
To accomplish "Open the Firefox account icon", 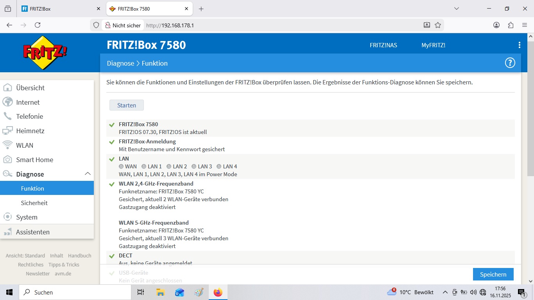I will pyautogui.click(x=496, y=25).
